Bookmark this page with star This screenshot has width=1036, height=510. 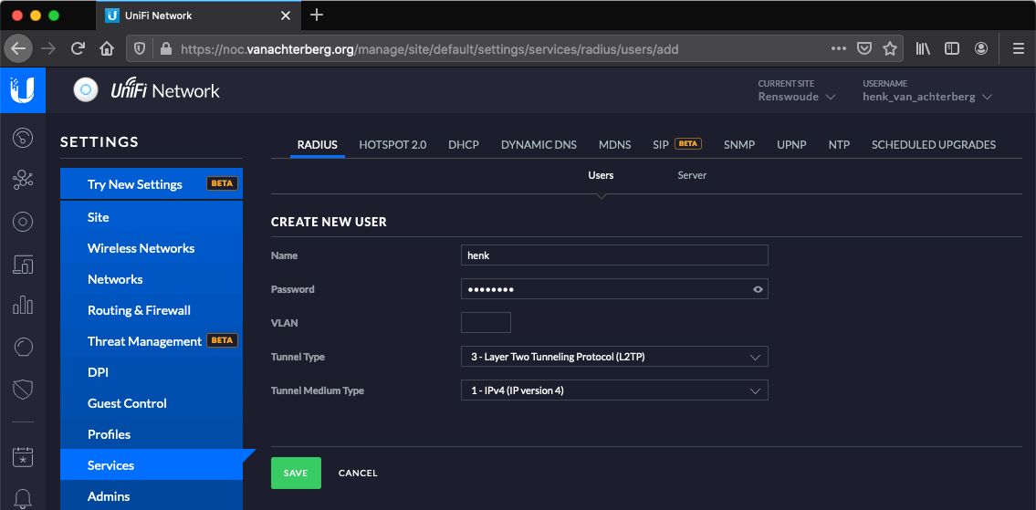click(890, 48)
